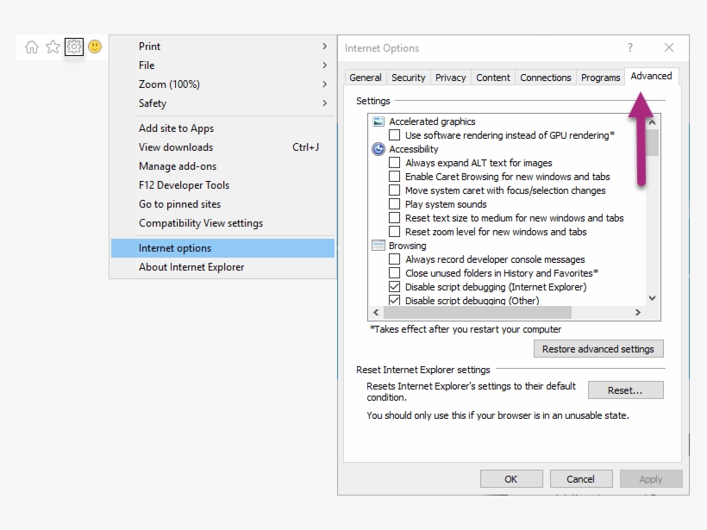Check Reset zoom level for new windows

395,232
